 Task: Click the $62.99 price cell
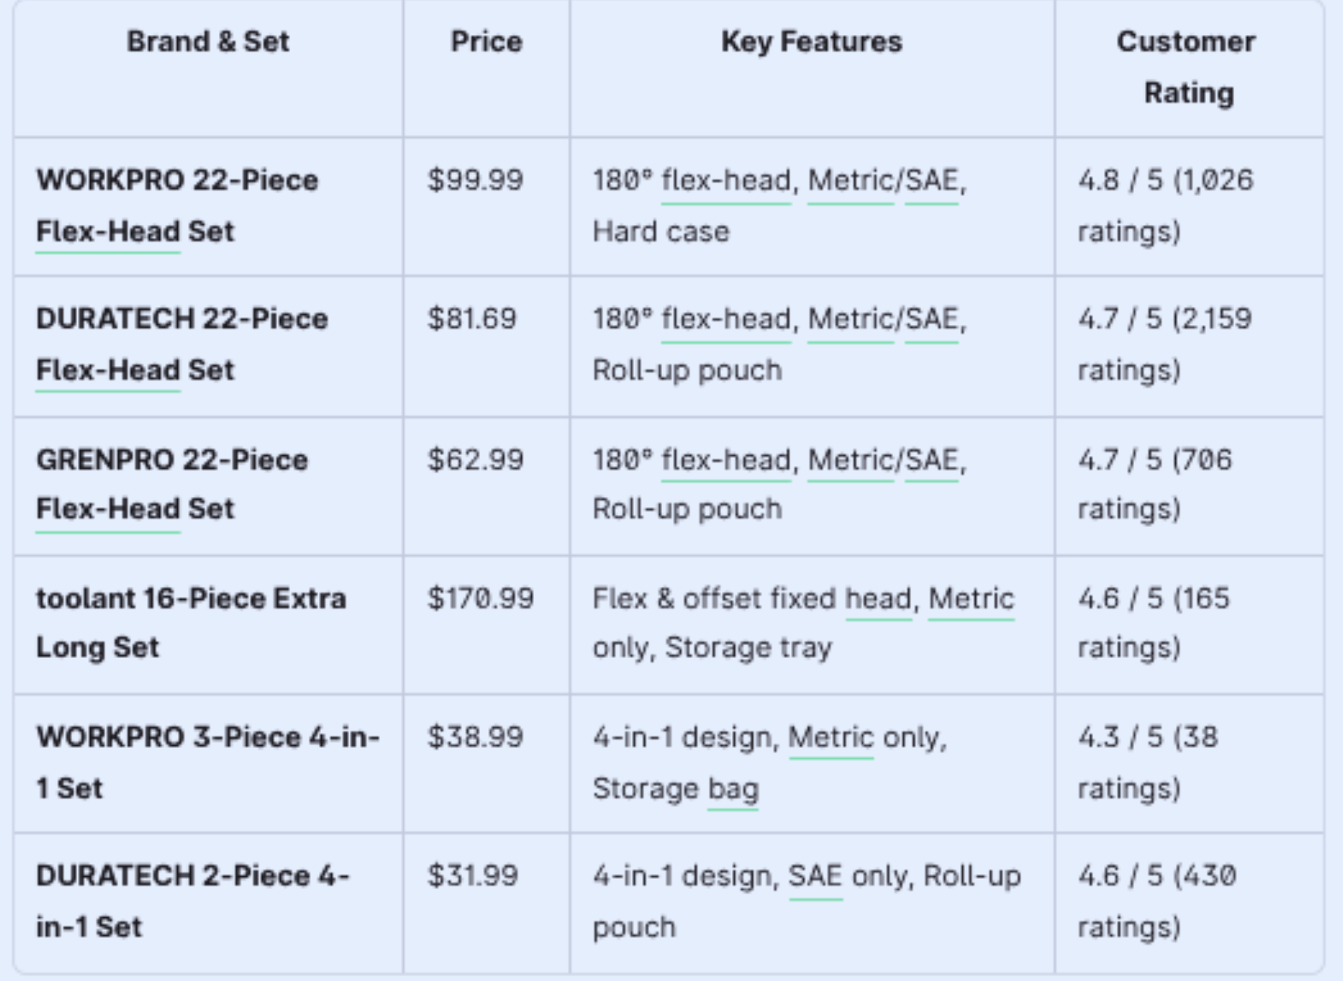click(475, 460)
